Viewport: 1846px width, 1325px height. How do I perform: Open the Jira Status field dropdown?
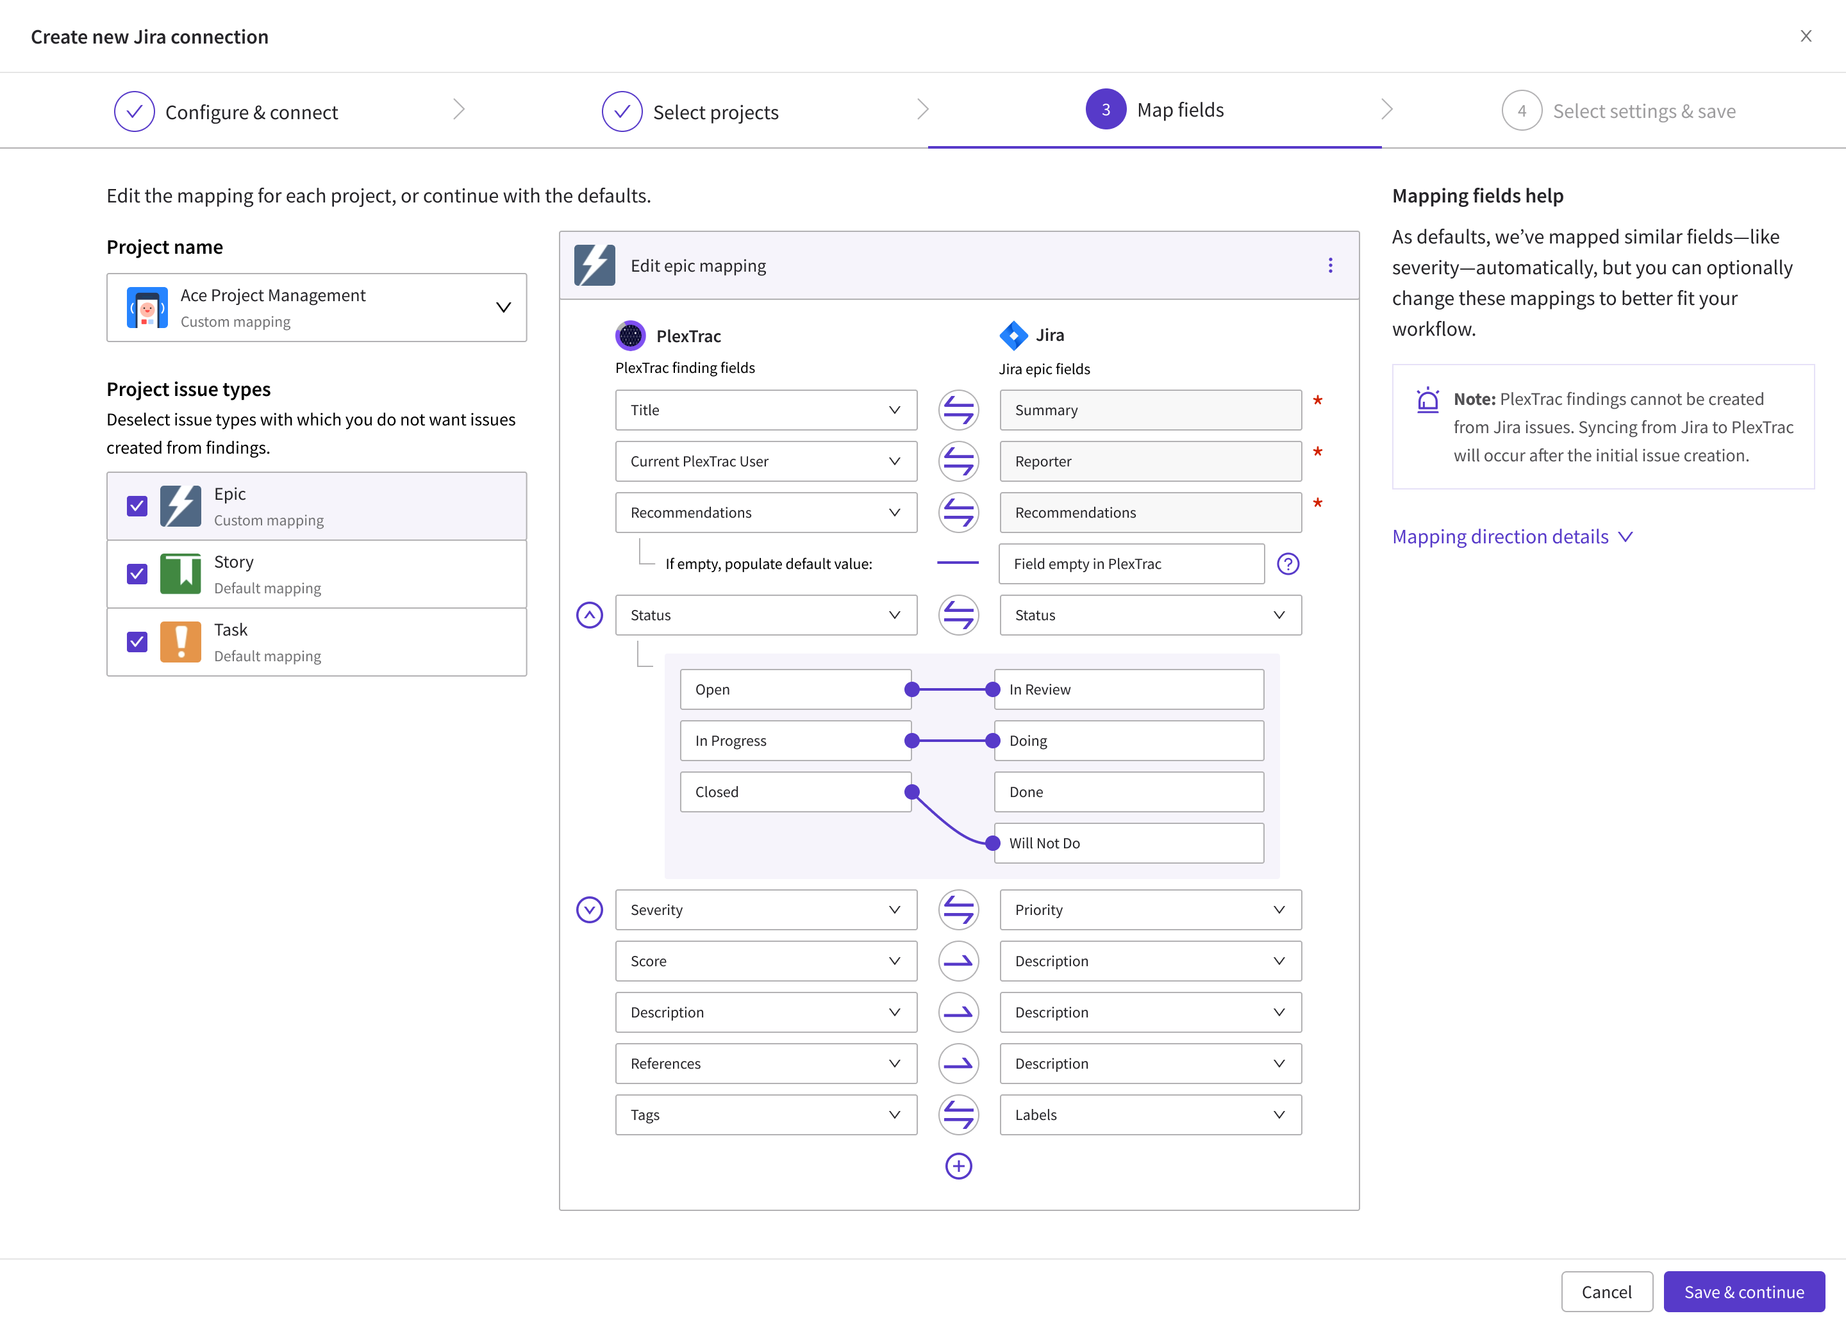[x=1150, y=615]
